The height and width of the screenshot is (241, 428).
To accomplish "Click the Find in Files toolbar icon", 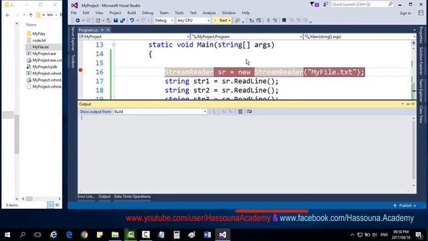I will click(237, 21).
